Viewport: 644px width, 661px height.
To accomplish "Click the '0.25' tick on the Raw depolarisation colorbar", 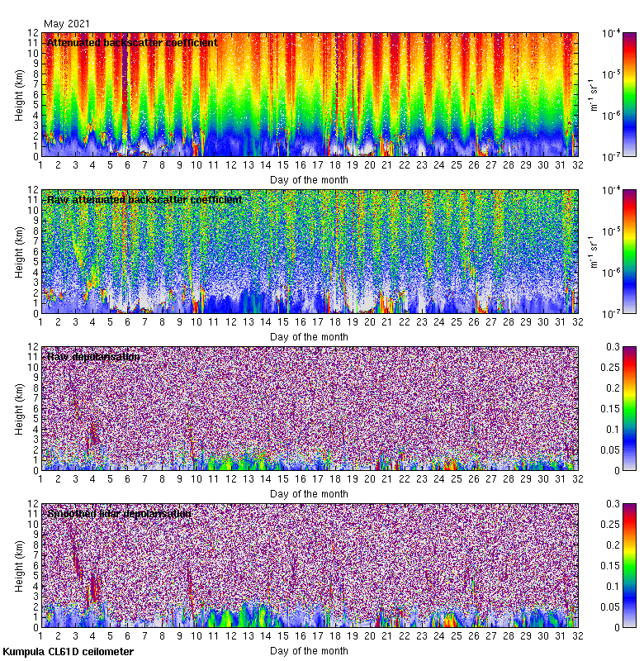I will click(610, 367).
